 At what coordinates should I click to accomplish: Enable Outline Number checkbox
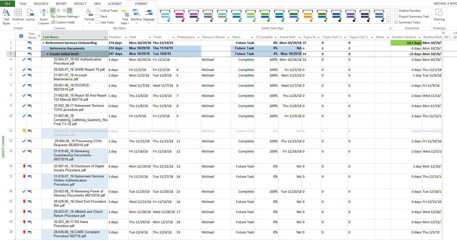(396, 10)
